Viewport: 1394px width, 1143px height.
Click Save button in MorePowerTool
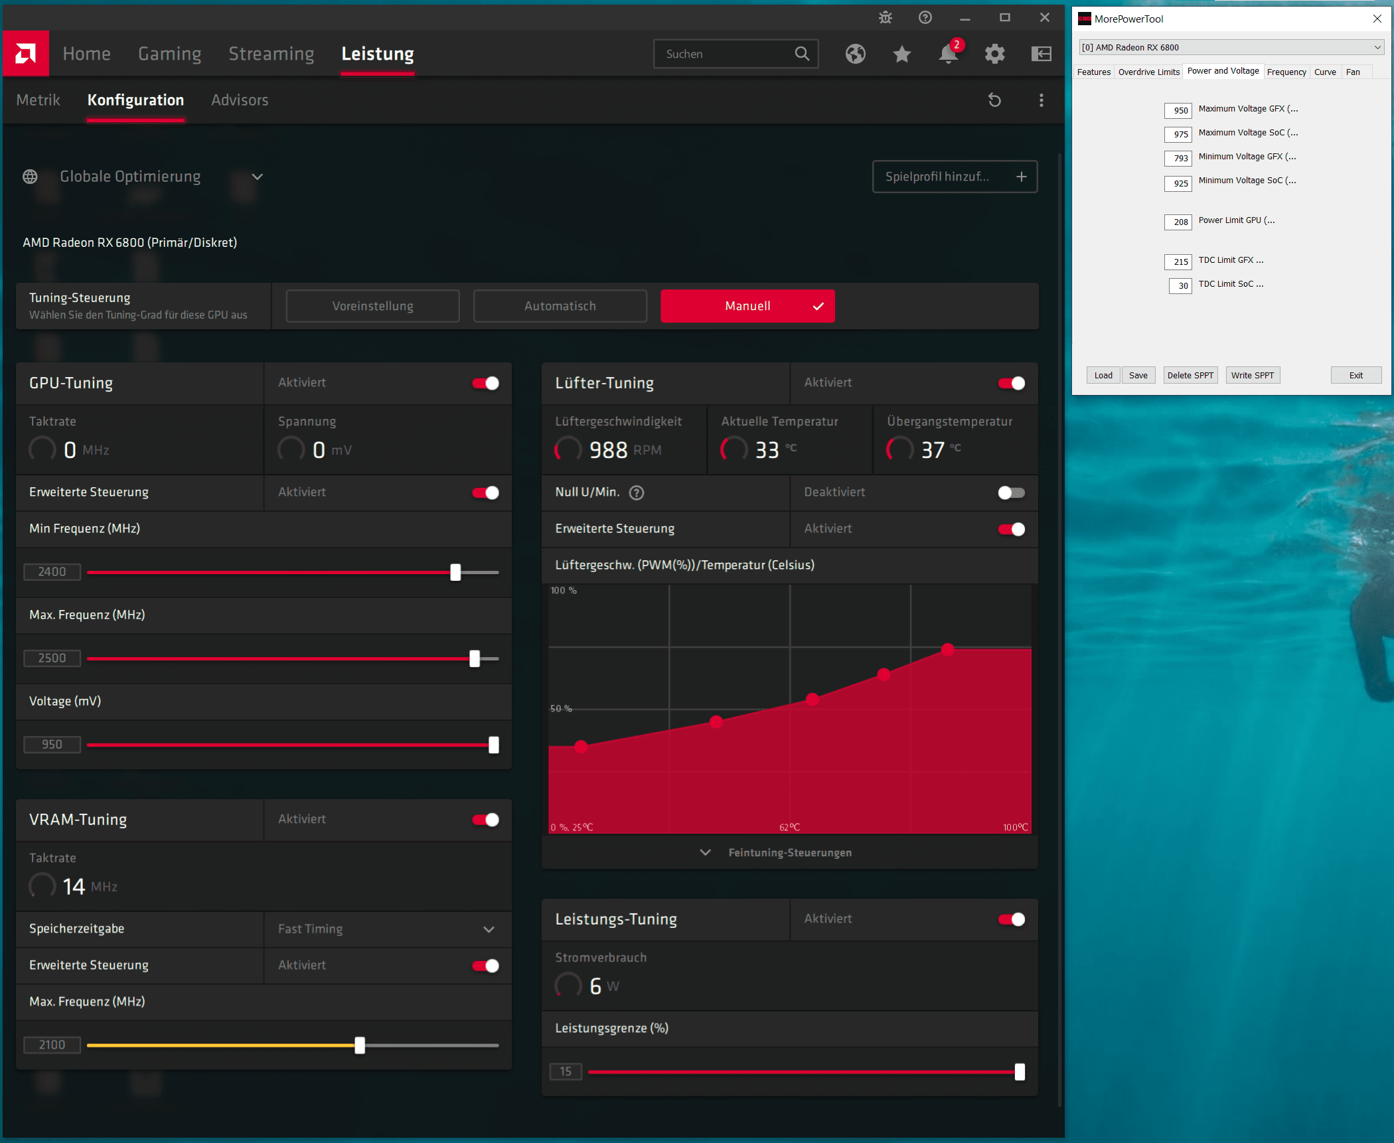1138,375
